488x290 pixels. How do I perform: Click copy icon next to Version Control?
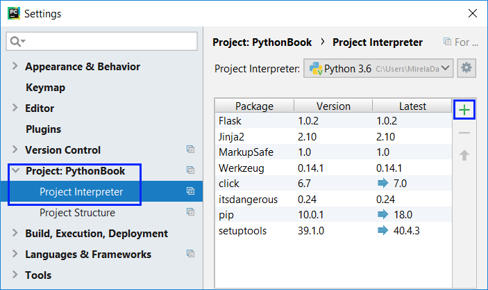(190, 150)
